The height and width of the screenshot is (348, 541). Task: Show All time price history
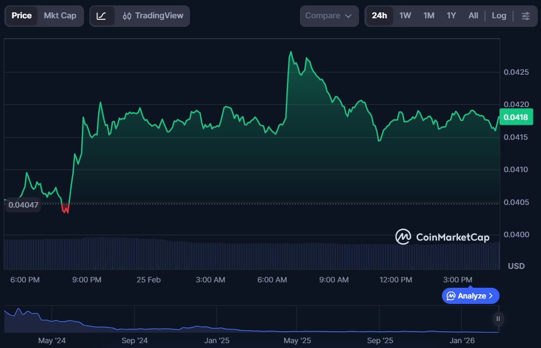[473, 16]
